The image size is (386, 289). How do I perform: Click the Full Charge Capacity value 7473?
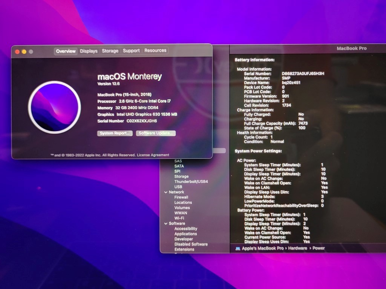point(303,123)
